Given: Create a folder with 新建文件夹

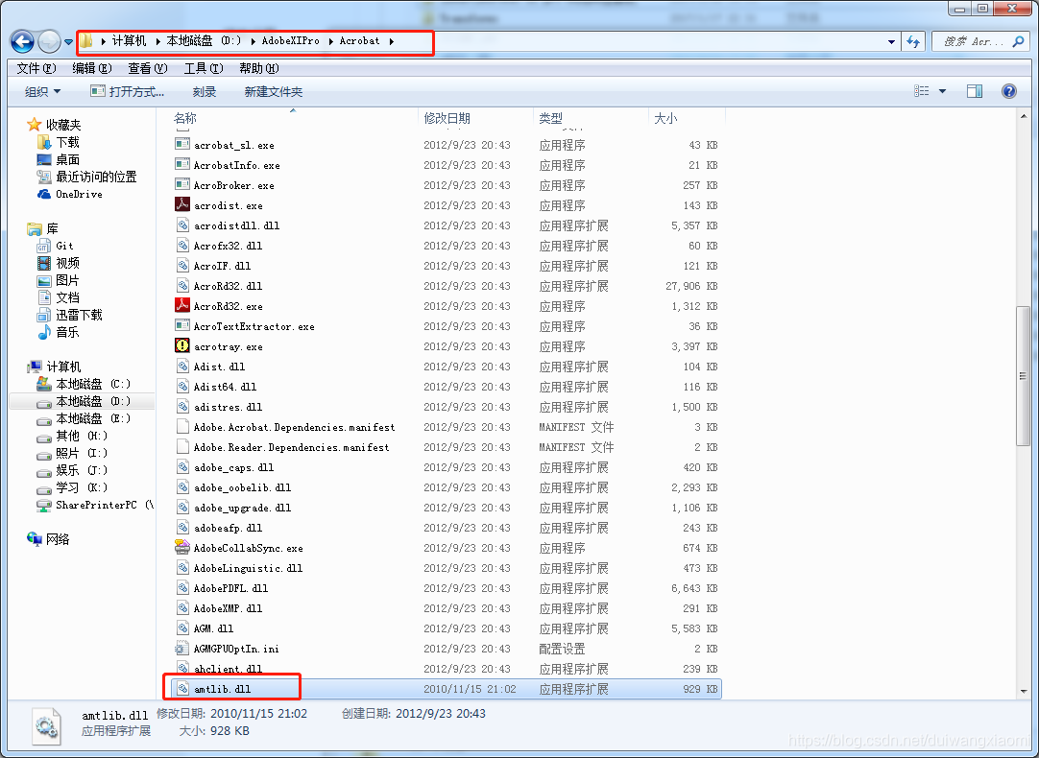Looking at the screenshot, I should [x=273, y=91].
